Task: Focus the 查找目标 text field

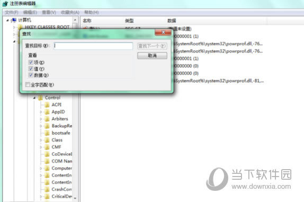Action: click(x=93, y=46)
